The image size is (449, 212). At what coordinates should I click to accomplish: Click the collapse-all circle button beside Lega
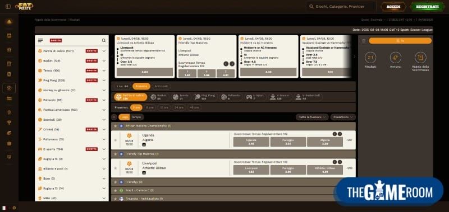(x=114, y=117)
